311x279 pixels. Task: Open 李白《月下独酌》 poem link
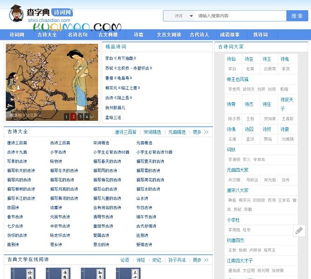[x=120, y=59]
